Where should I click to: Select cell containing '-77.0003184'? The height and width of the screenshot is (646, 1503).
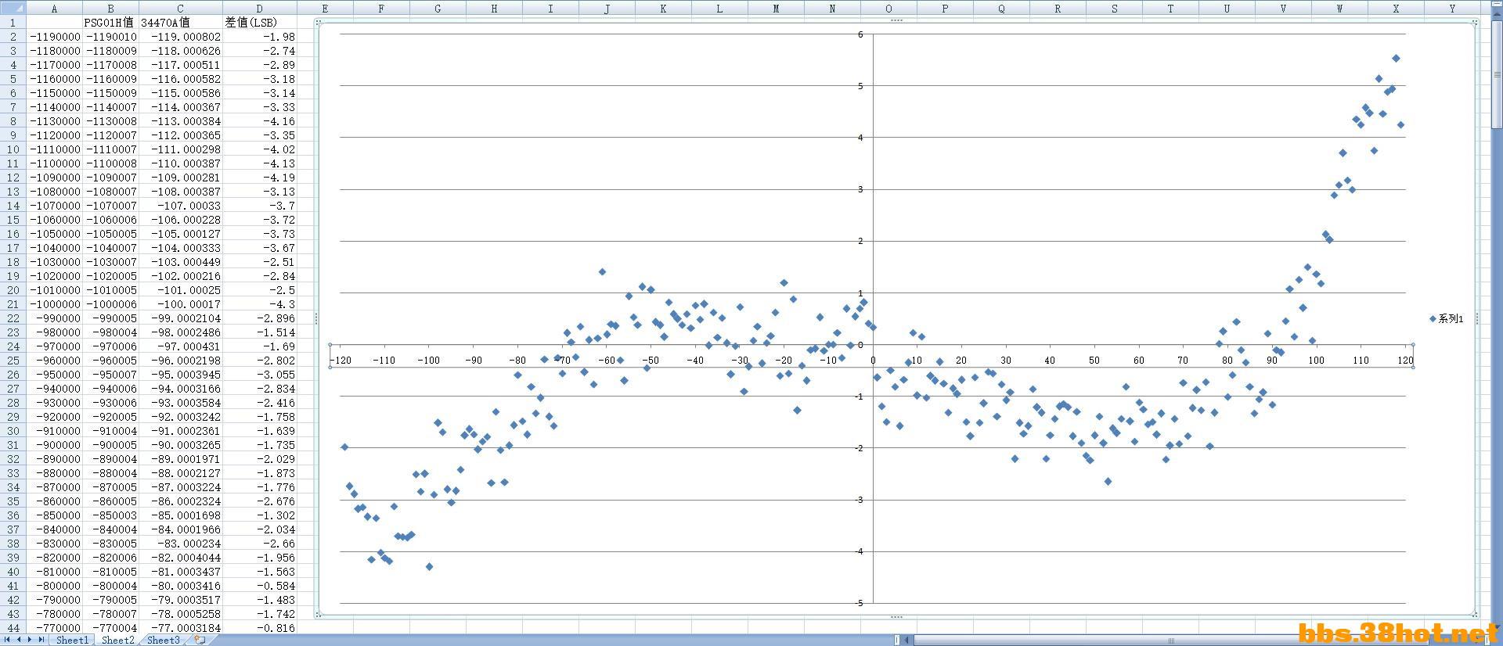[181, 628]
